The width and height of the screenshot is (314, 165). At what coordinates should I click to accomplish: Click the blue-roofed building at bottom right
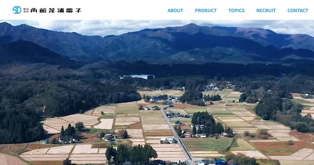click(x=221, y=162)
